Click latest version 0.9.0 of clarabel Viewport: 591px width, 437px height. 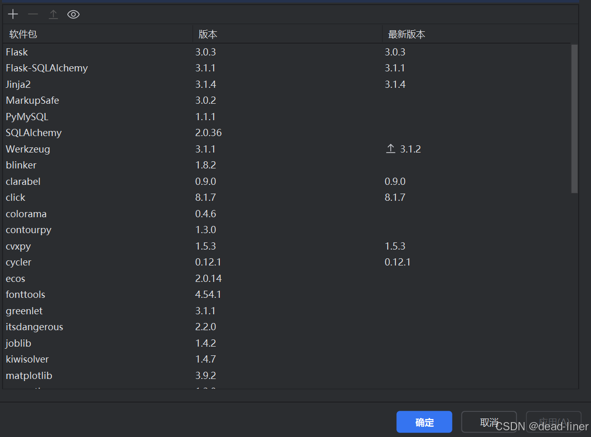tap(395, 181)
